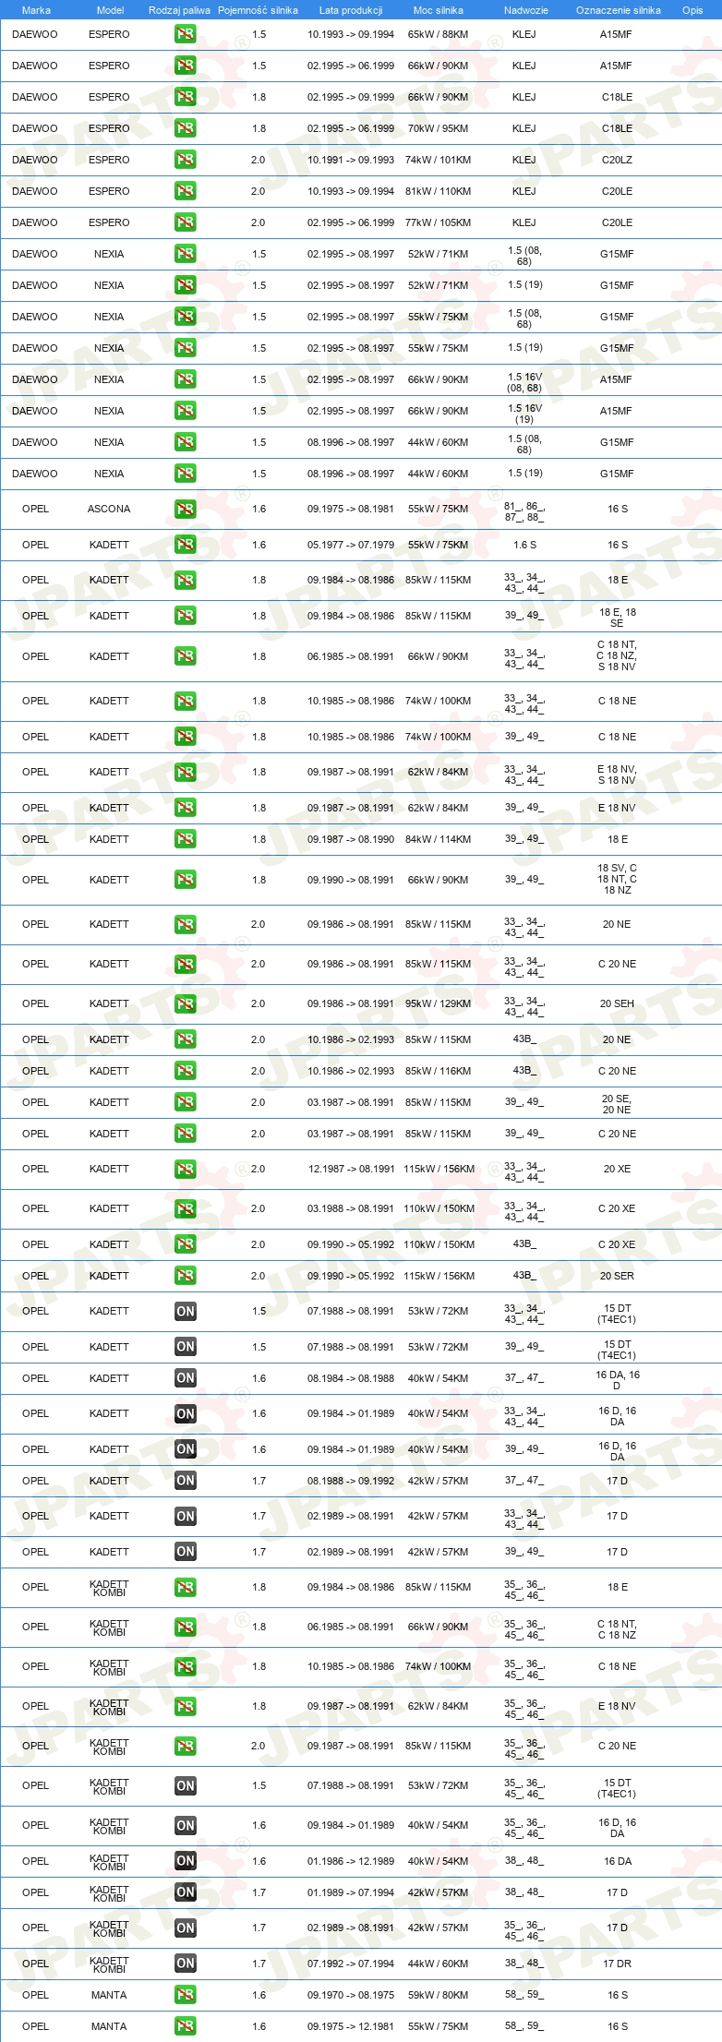Click the Opis column header

[692, 10]
